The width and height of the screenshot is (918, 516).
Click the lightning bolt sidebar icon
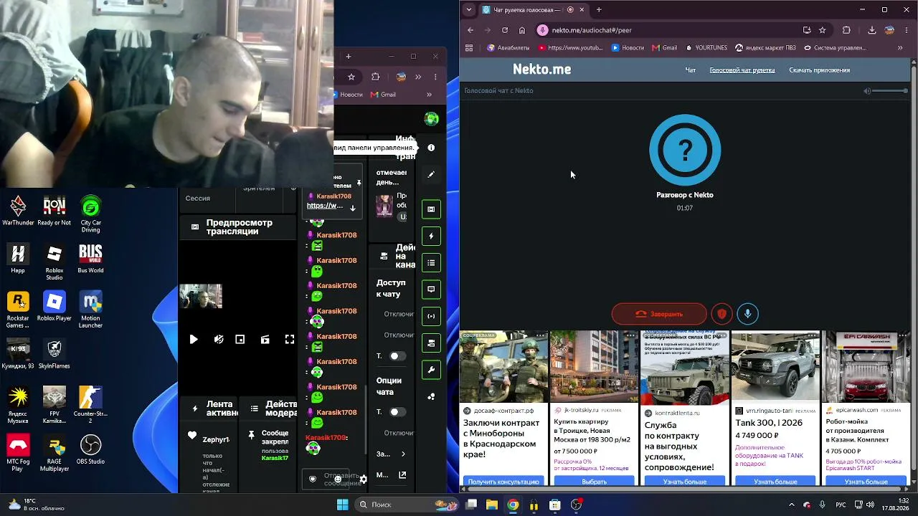point(431,236)
